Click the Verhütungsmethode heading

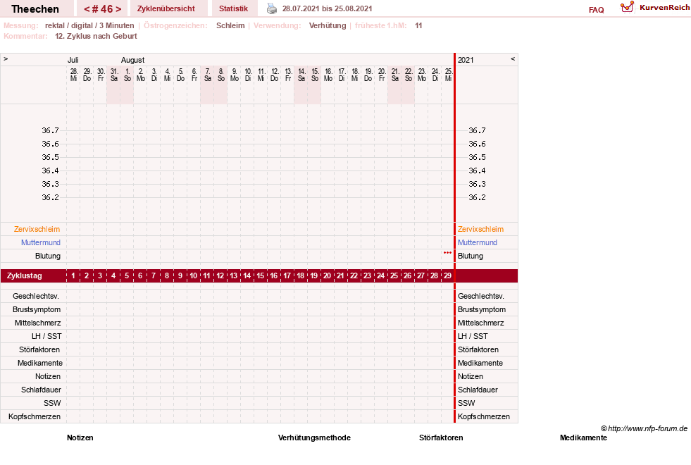tap(314, 438)
